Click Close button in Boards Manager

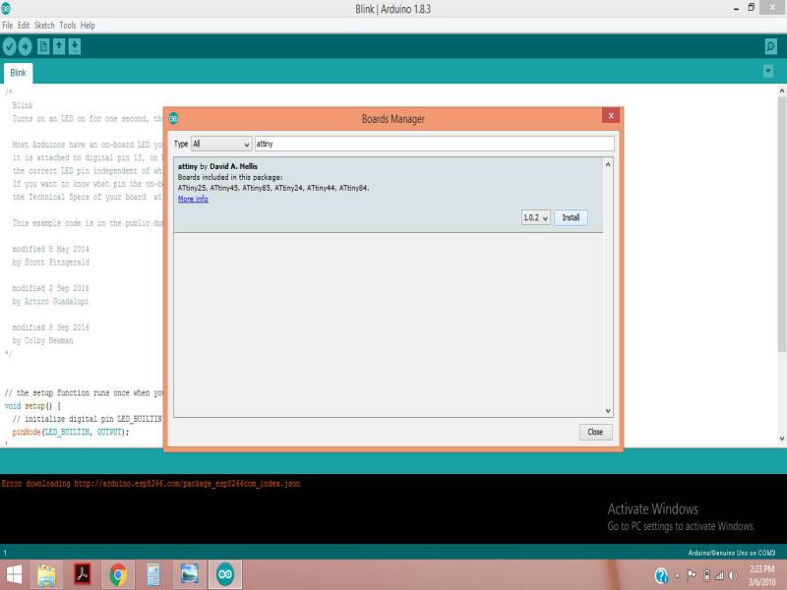click(x=595, y=432)
